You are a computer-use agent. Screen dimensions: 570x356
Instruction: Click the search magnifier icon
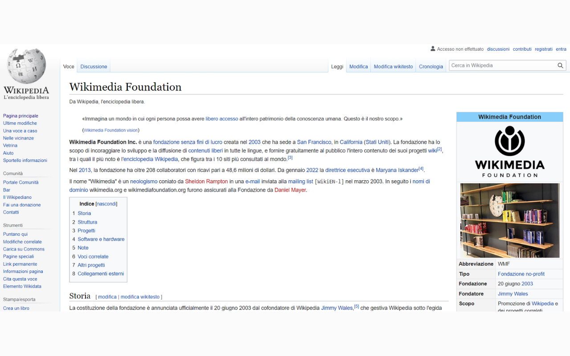(x=560, y=65)
